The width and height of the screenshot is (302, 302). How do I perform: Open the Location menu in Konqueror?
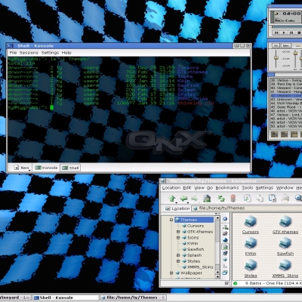(171, 188)
